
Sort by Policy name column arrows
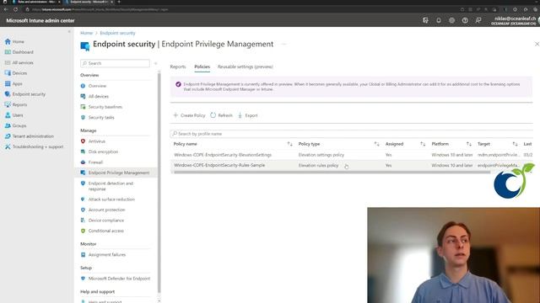pos(289,144)
